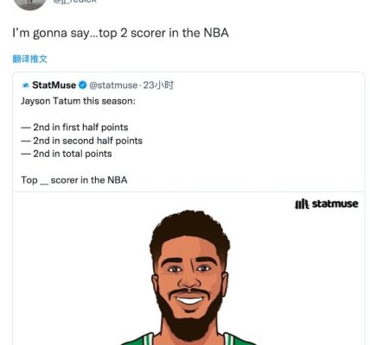Open the Jayson Tatum cartoon image
This screenshot has height=345, width=370.
188,268
